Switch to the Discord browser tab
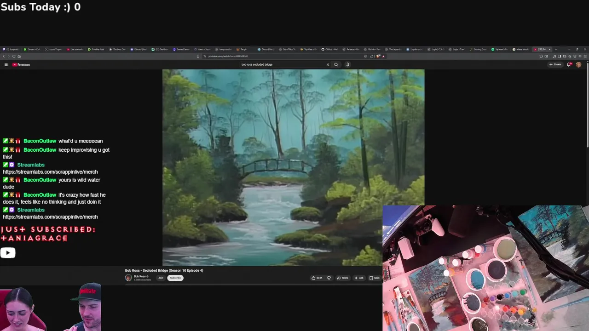This screenshot has height=331, width=589. click(139, 49)
